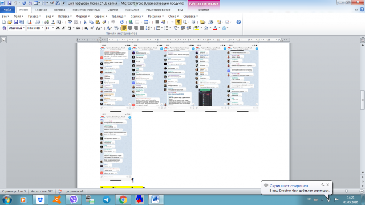Viewport: 365px width, 205px height.
Task: Copy selection using copy icon
Action: pyautogui.click(x=91, y=22)
